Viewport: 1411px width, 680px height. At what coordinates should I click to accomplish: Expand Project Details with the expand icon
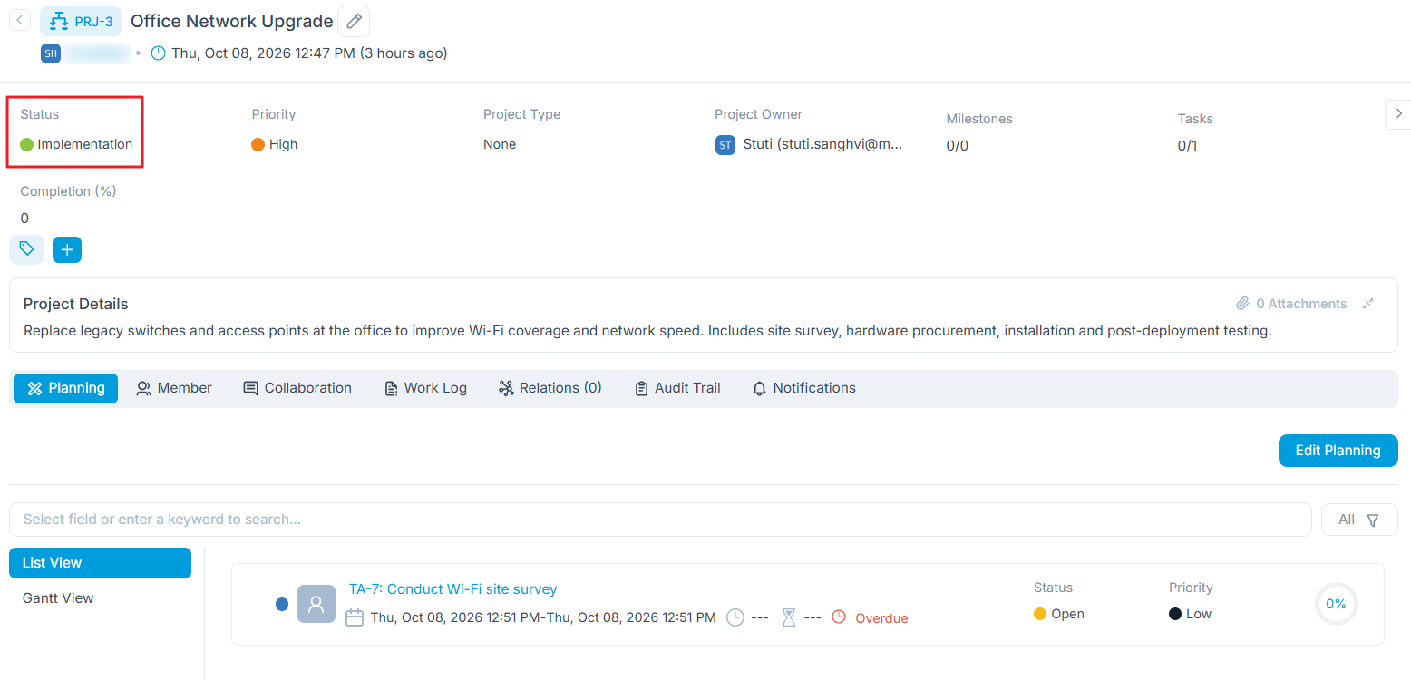click(x=1368, y=304)
